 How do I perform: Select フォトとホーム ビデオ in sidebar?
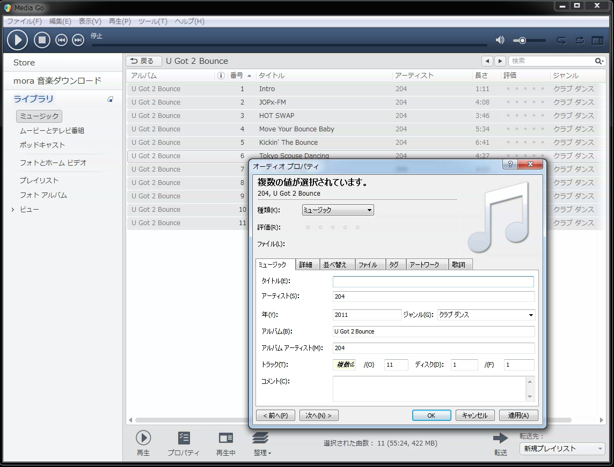[53, 162]
